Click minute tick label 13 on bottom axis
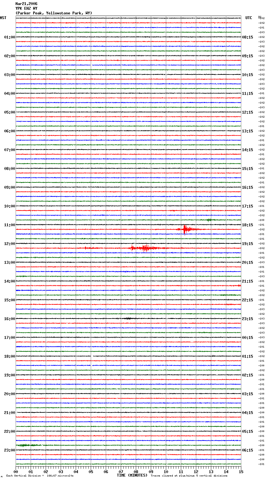The width and height of the screenshot is (266, 480). (211, 472)
